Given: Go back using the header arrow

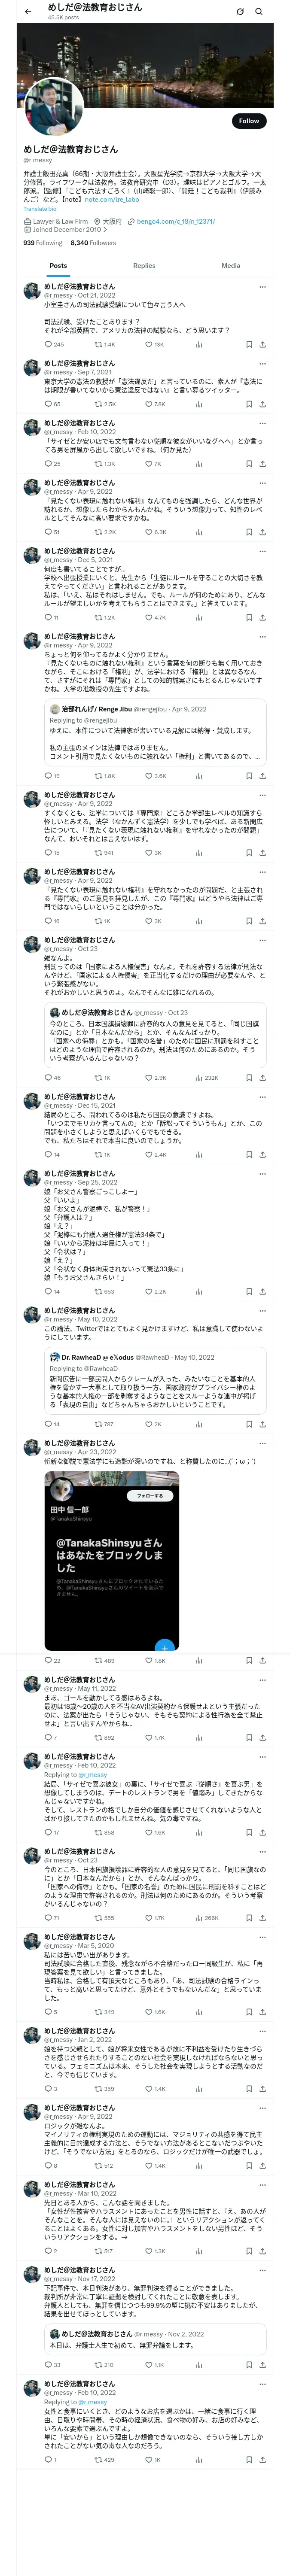Looking at the screenshot, I should click(28, 12).
